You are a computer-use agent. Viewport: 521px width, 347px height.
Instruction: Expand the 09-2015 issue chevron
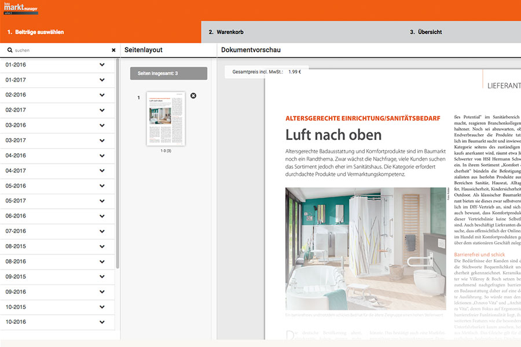102,276
